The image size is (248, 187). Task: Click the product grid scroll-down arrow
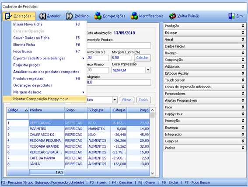click(152, 173)
